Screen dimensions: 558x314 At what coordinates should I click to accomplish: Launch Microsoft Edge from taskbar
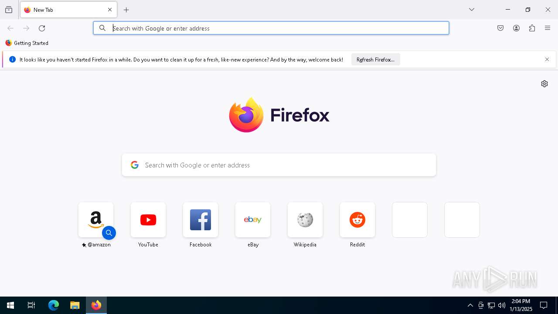pos(53,305)
